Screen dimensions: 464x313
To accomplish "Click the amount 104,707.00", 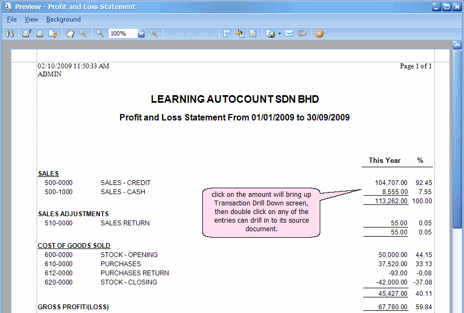I will 391,183.
